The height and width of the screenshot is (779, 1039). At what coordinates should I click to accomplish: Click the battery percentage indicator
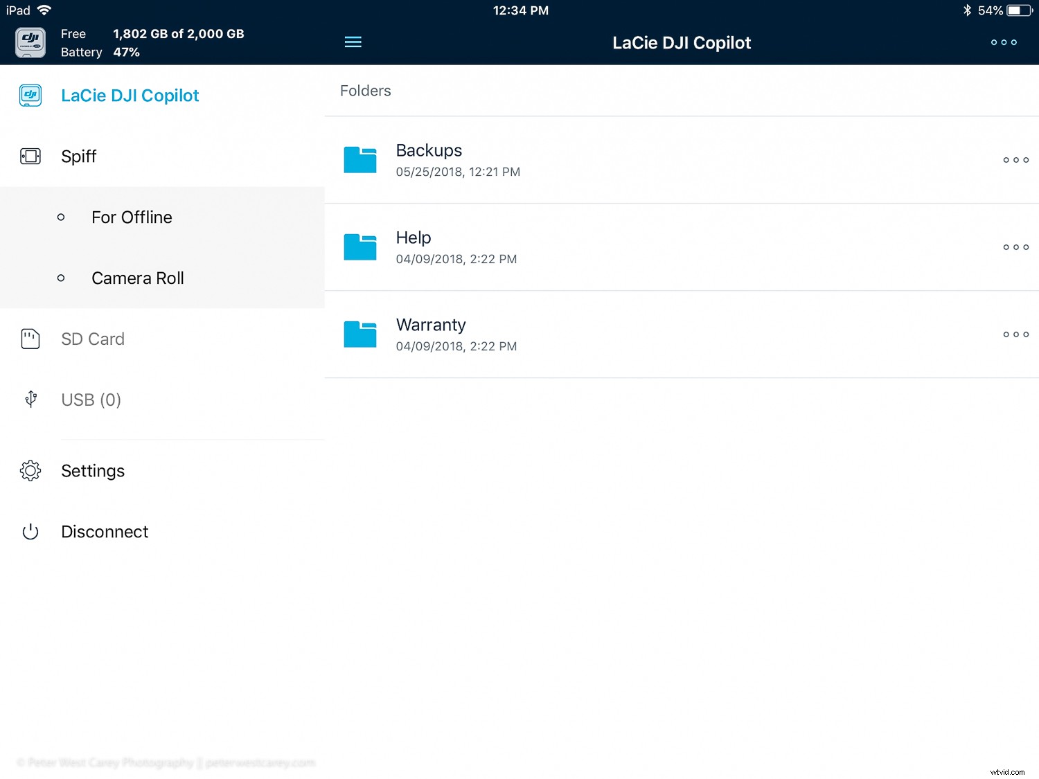[x=126, y=51]
